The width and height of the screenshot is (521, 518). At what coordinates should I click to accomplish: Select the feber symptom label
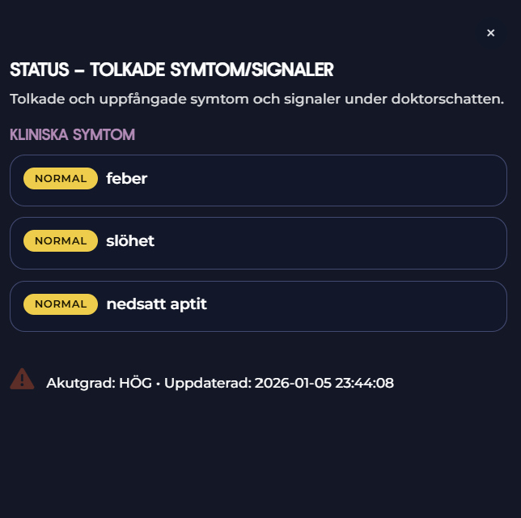click(x=127, y=179)
